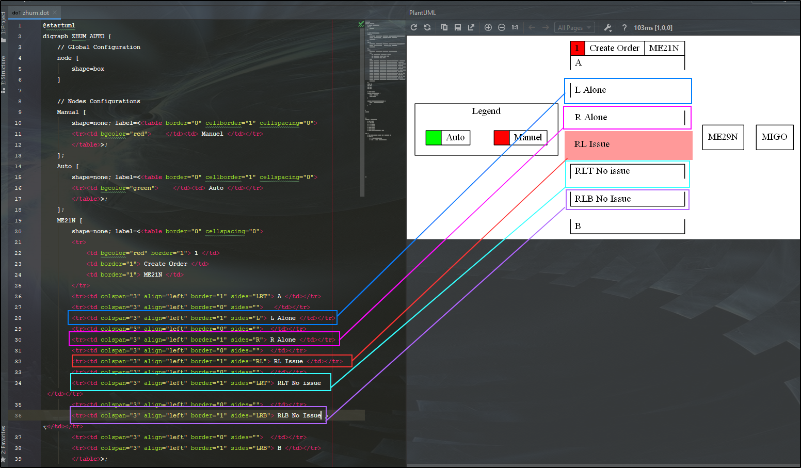Viewport: 801px width, 468px height.
Task: Reset the preview zoom to 1:1
Action: (515, 27)
